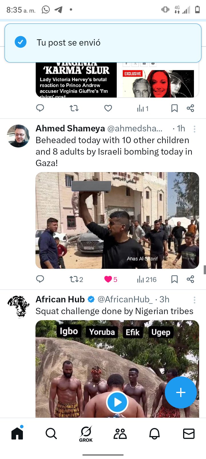Open Ahmed Shameya's profile picture

tap(18, 136)
